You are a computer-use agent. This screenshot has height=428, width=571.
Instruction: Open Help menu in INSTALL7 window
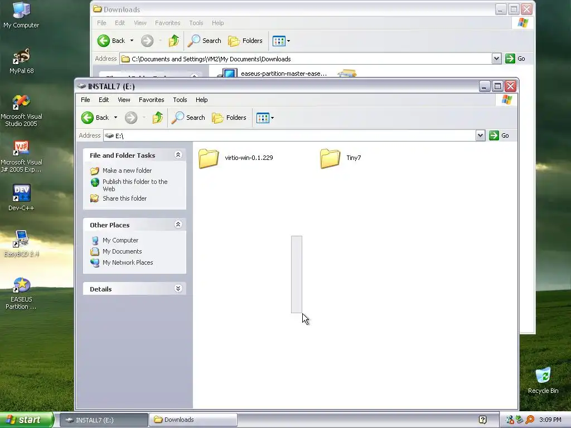[201, 100]
